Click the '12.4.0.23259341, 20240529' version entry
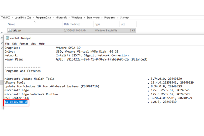 click(x=172, y=83)
